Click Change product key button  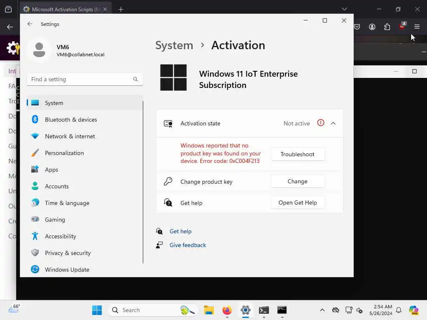(298, 182)
